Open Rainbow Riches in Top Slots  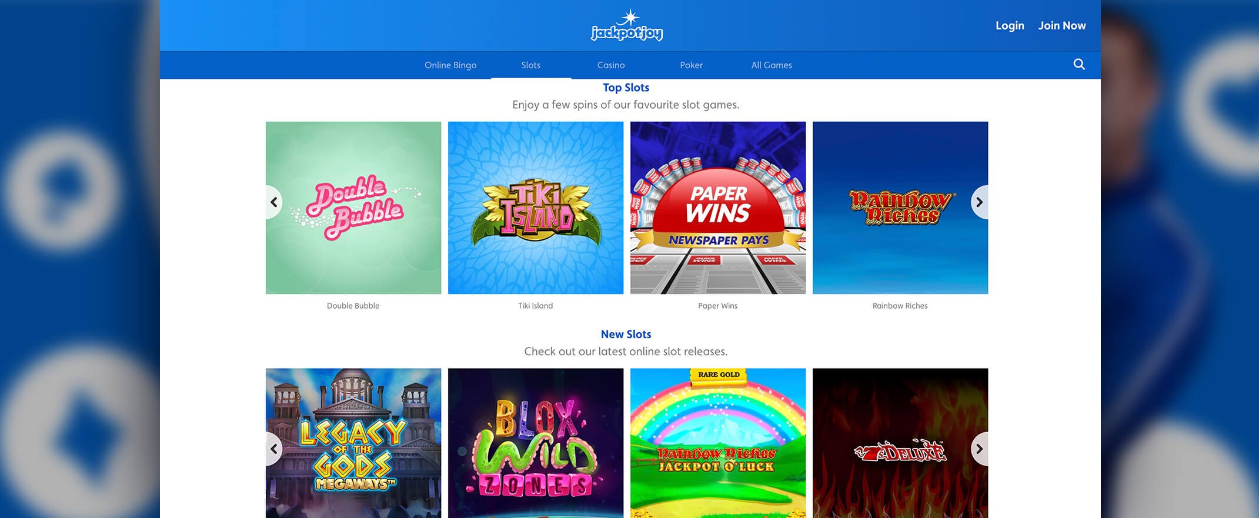click(900, 208)
